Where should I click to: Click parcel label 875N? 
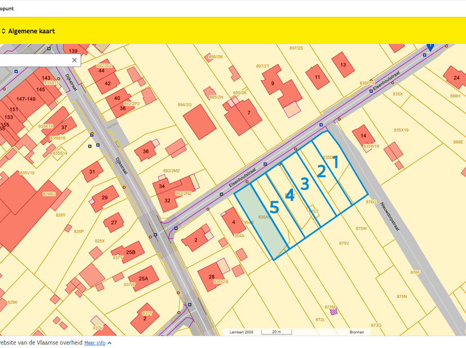tap(402, 296)
